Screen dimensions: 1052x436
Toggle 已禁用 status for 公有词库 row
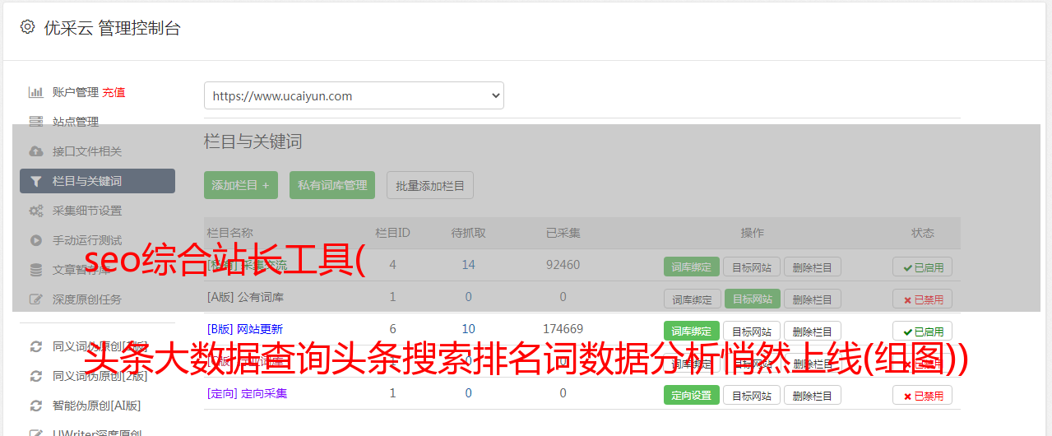click(923, 299)
